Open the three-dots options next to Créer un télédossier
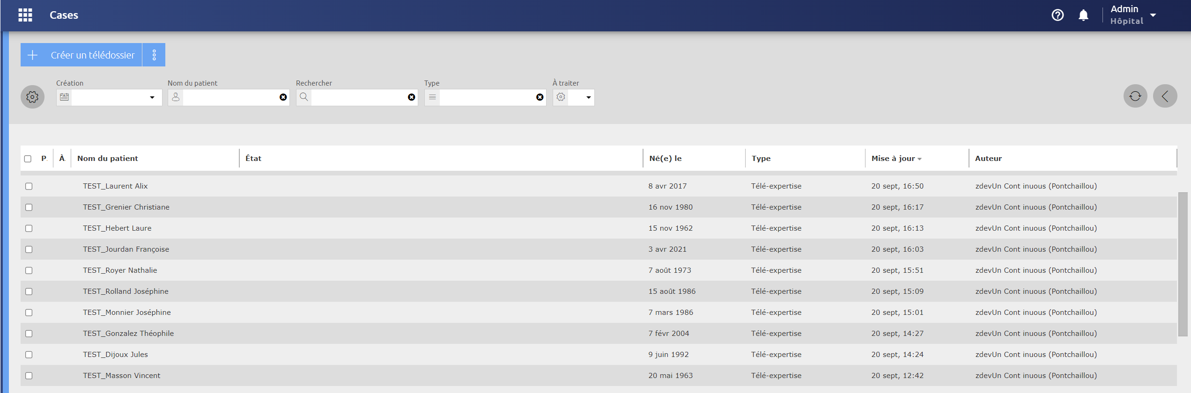 point(154,55)
